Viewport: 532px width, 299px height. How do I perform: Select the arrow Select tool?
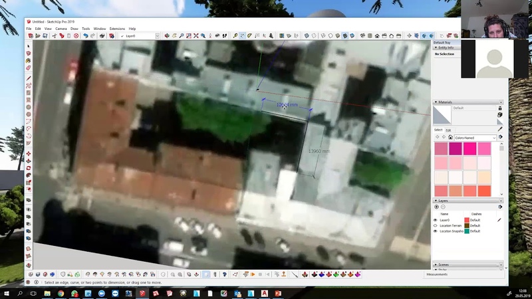click(x=29, y=46)
